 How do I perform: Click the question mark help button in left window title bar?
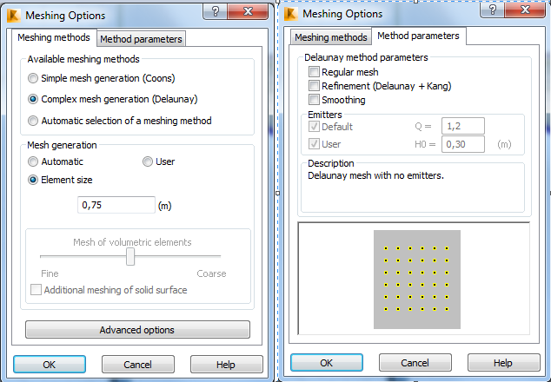pyautogui.click(x=216, y=11)
